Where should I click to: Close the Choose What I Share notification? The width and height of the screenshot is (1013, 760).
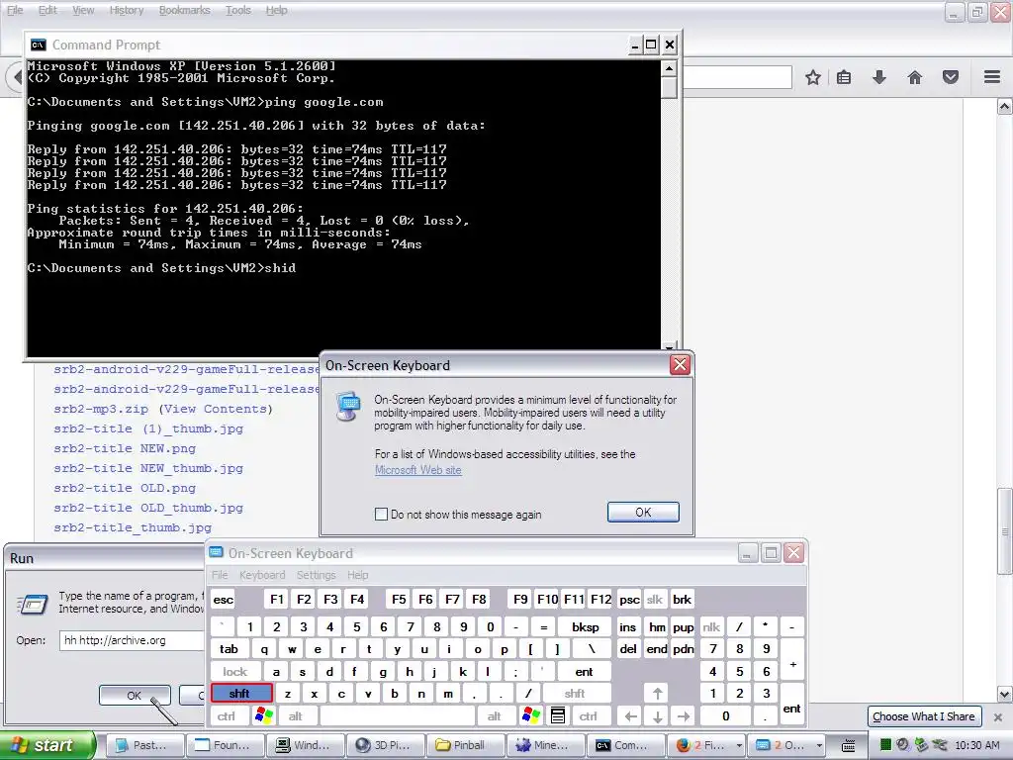pyautogui.click(x=998, y=716)
